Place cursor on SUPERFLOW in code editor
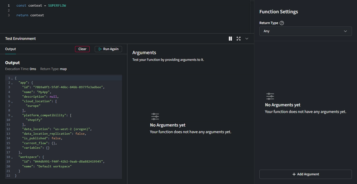357x184 pixels. pos(57,6)
